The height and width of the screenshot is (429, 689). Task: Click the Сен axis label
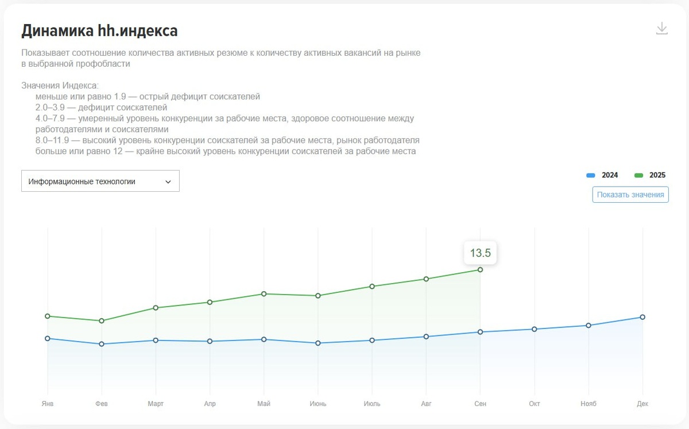(x=480, y=404)
